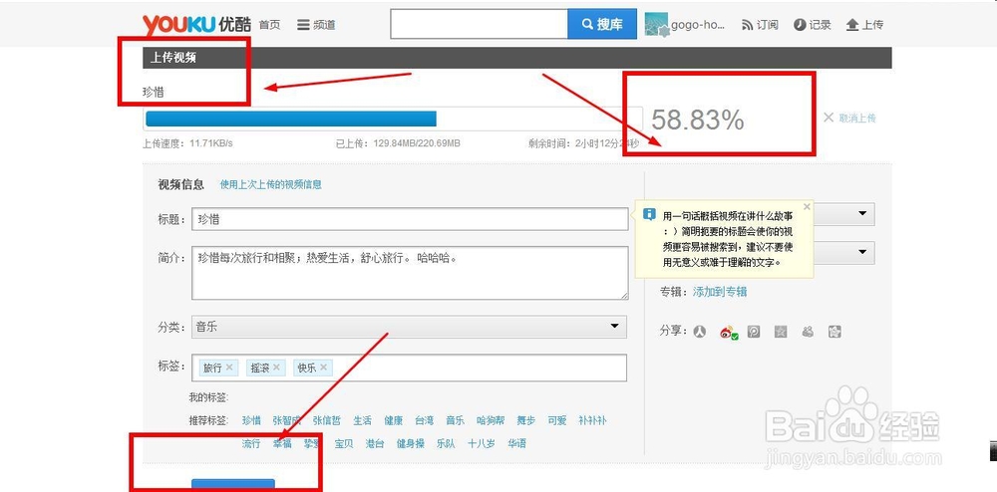This screenshot has height=492, width=997.
Task: Click the 58.83% progress percentage
Action: click(698, 120)
